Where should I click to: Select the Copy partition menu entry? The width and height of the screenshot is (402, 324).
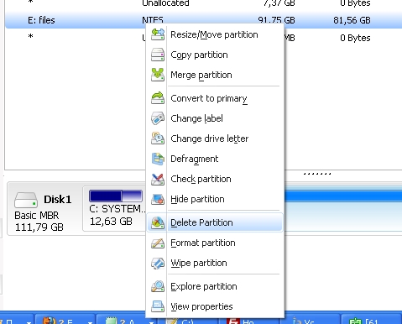tap(215, 55)
